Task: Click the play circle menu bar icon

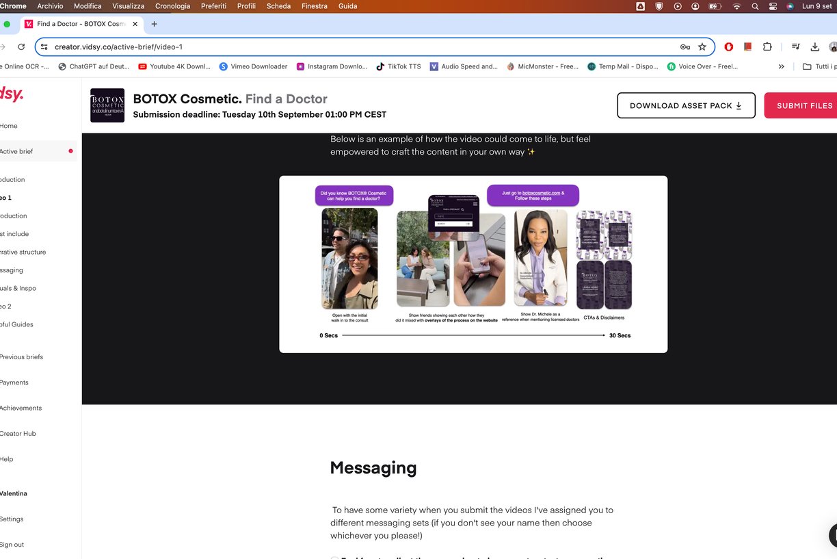Action: point(678,6)
